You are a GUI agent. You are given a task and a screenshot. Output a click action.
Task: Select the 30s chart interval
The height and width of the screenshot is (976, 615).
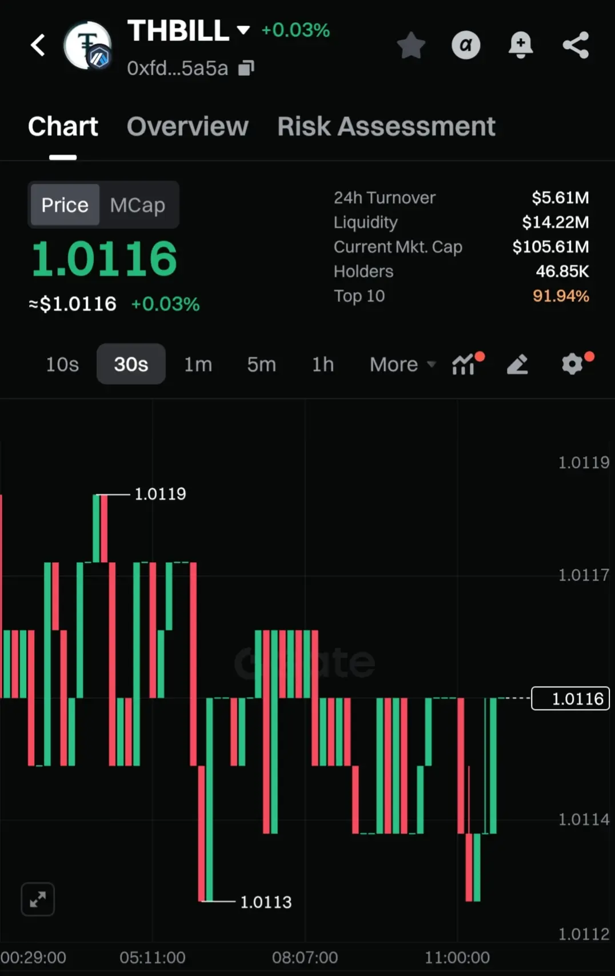tap(131, 364)
